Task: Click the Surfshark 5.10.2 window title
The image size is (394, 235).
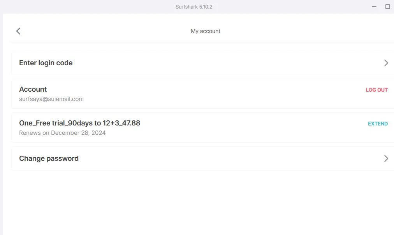Action: click(x=194, y=7)
